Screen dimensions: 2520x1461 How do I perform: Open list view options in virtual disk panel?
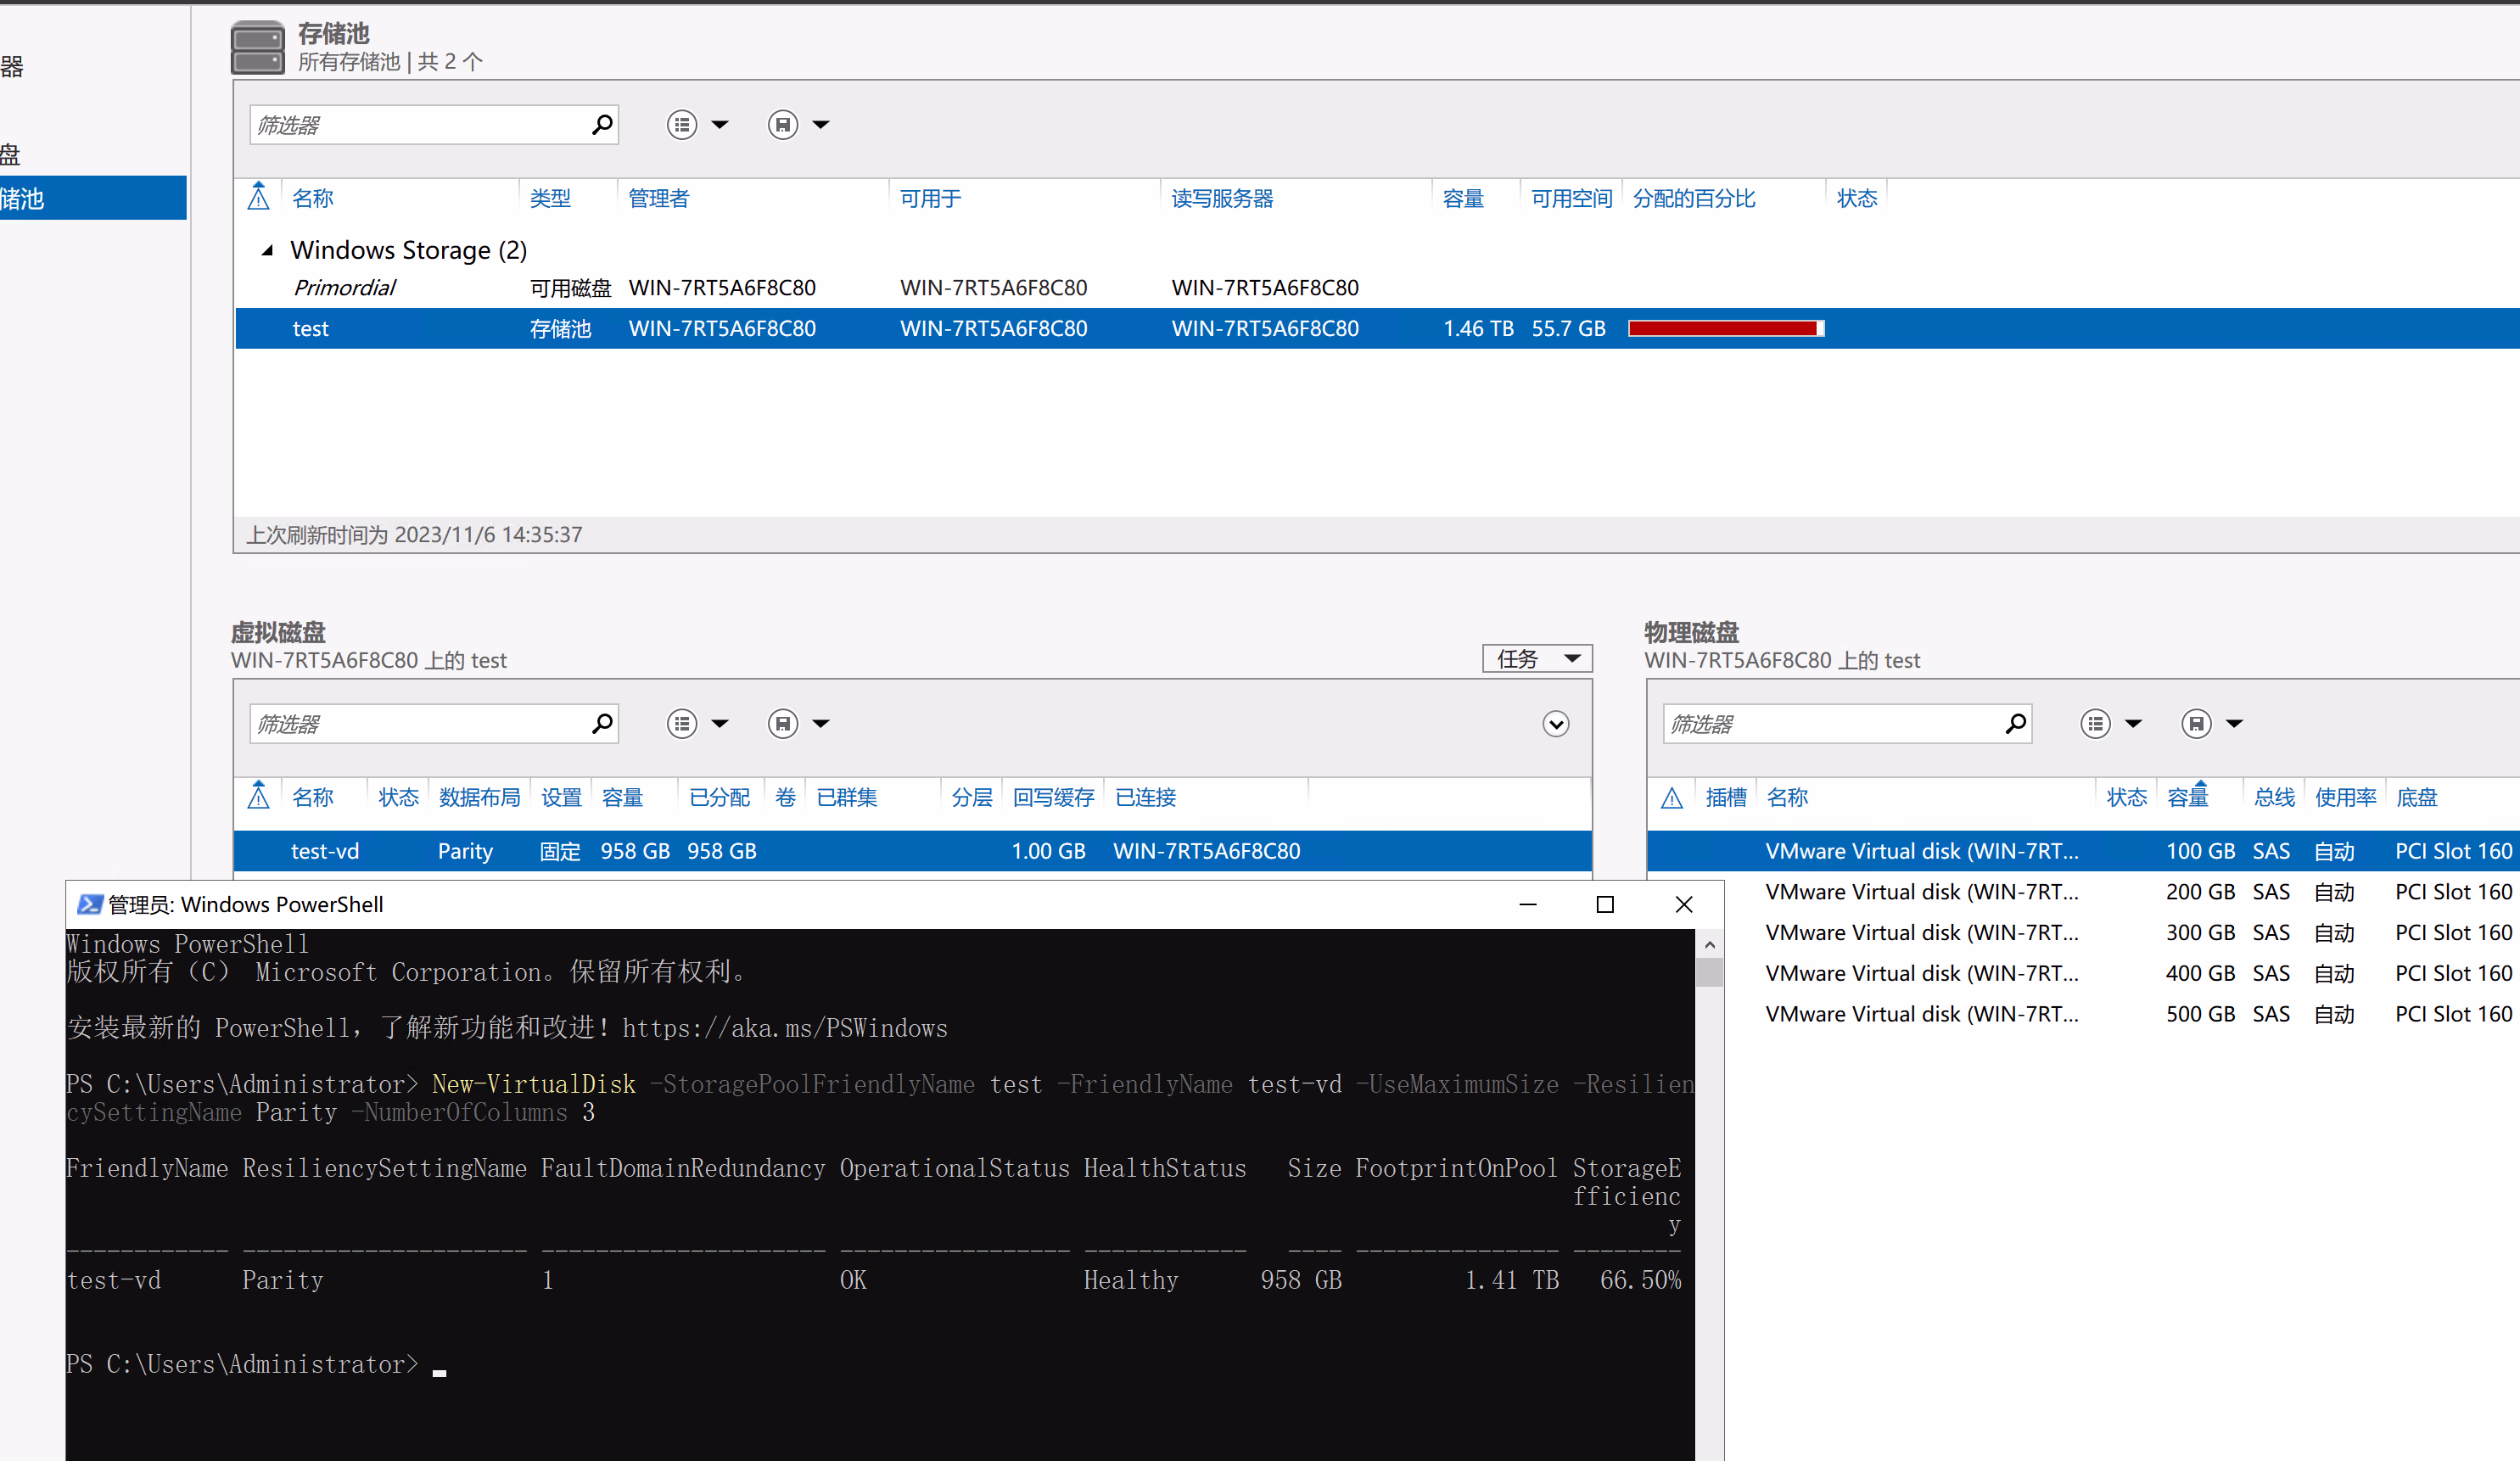pyautogui.click(x=683, y=723)
